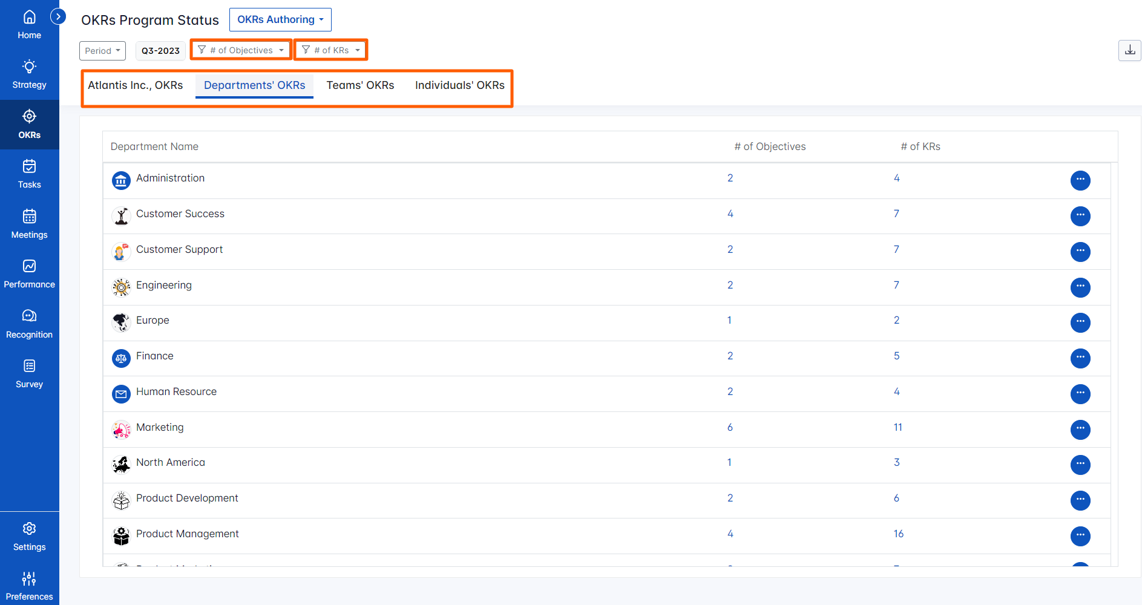Screen dimensions: 1142x605
Task: Open the Recognition section
Action: (x=29, y=324)
